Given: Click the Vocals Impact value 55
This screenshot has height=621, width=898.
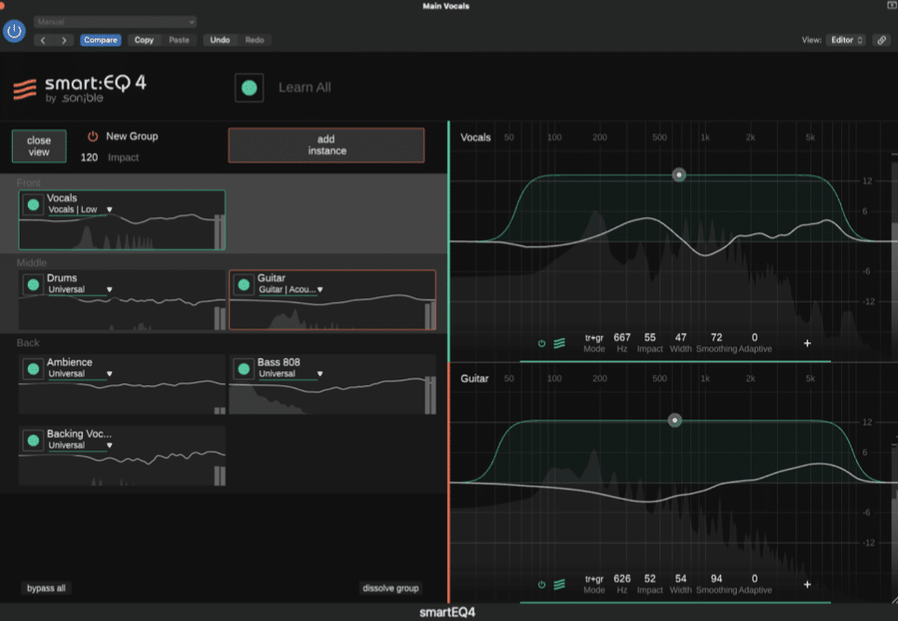Looking at the screenshot, I should (x=649, y=338).
